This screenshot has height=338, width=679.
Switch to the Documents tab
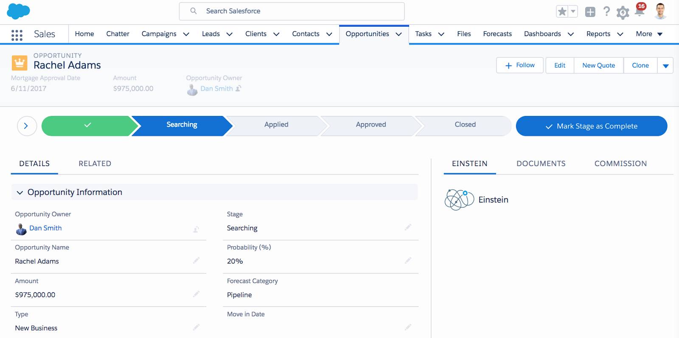click(541, 164)
